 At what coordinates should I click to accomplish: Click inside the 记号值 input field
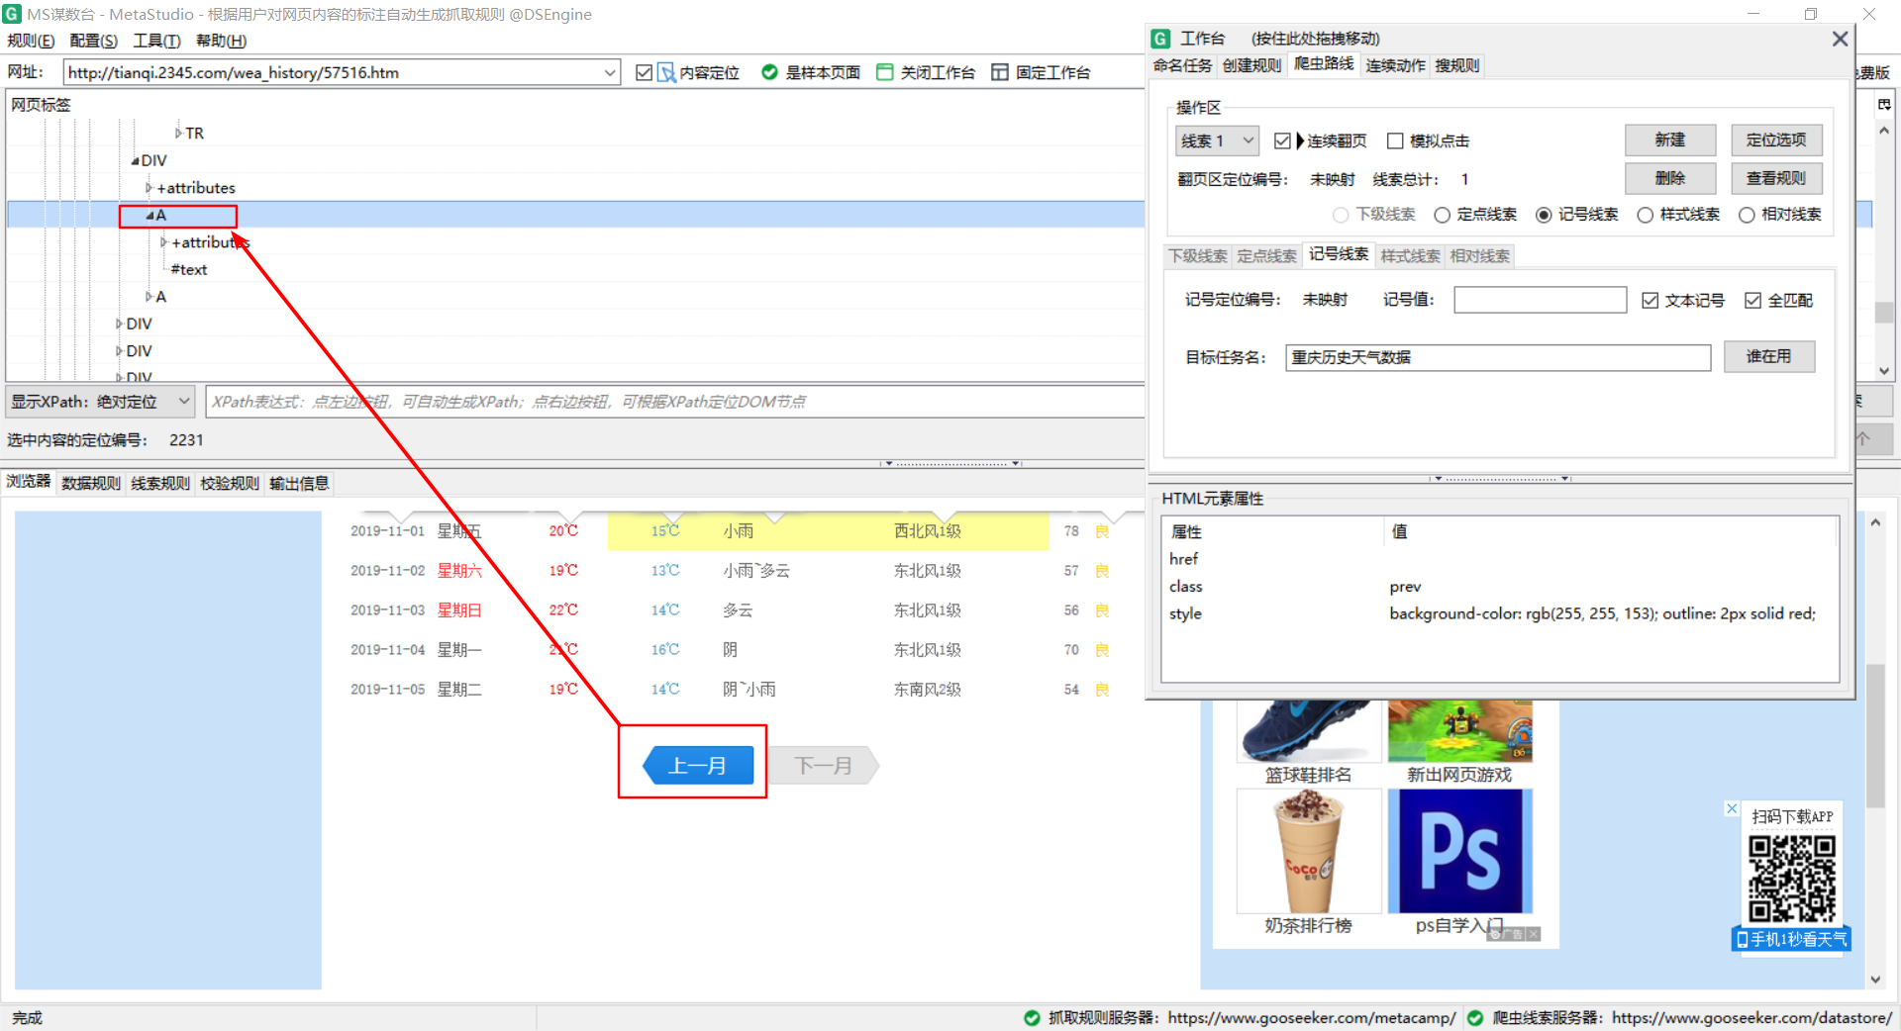(x=1539, y=299)
